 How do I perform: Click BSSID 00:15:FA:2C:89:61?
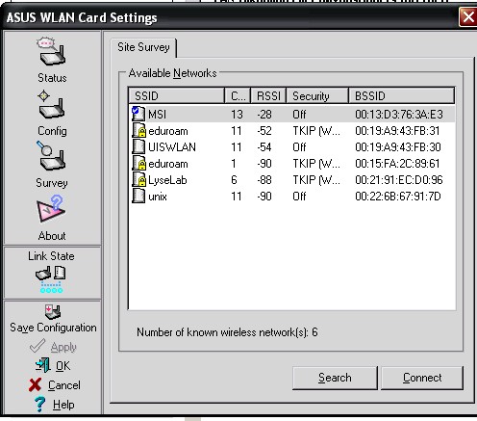[x=397, y=164]
